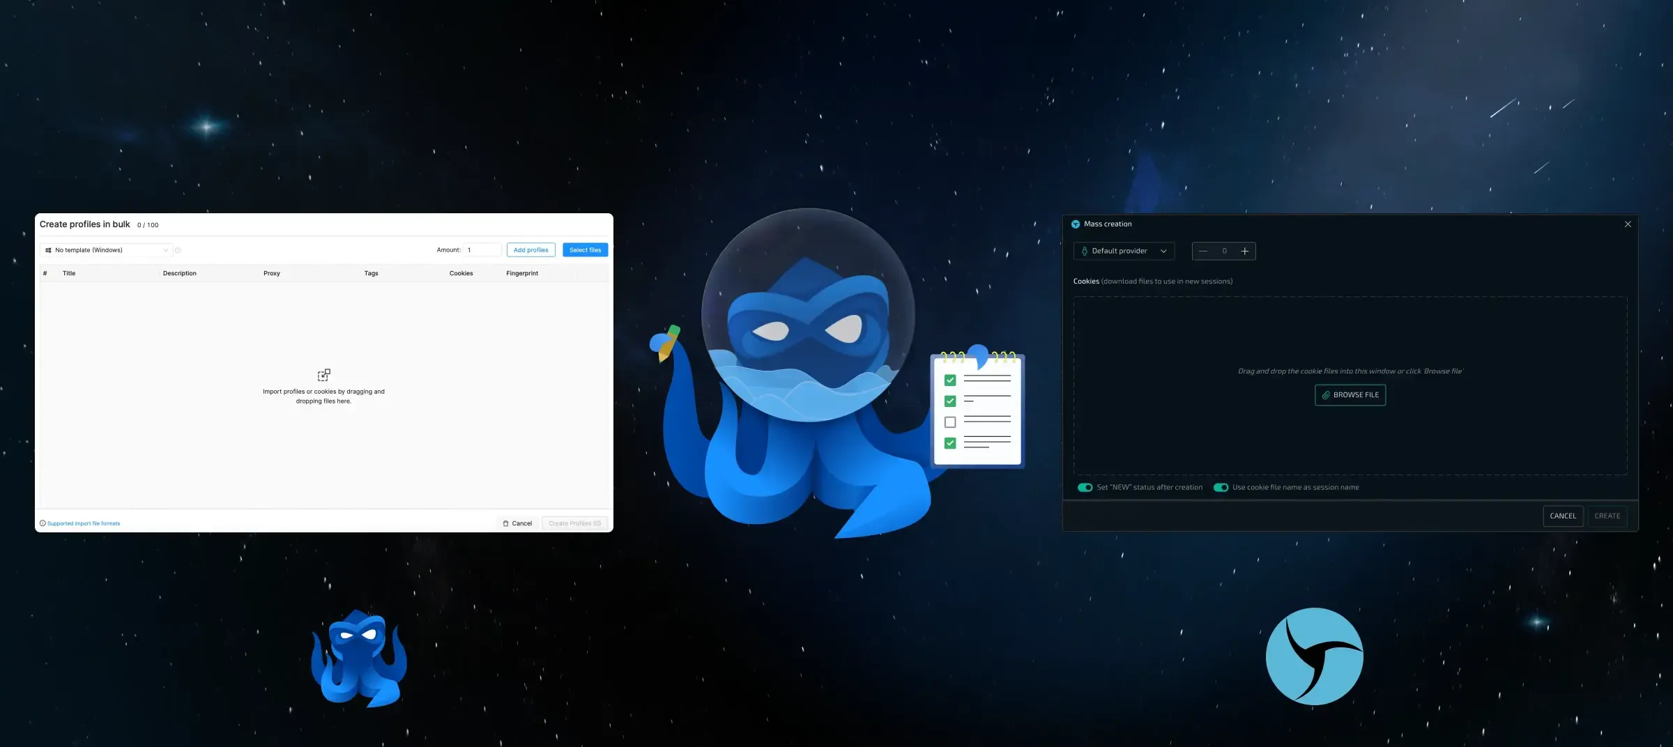Close the Mass creation dialog
Image resolution: width=1673 pixels, height=747 pixels.
pos(1628,224)
